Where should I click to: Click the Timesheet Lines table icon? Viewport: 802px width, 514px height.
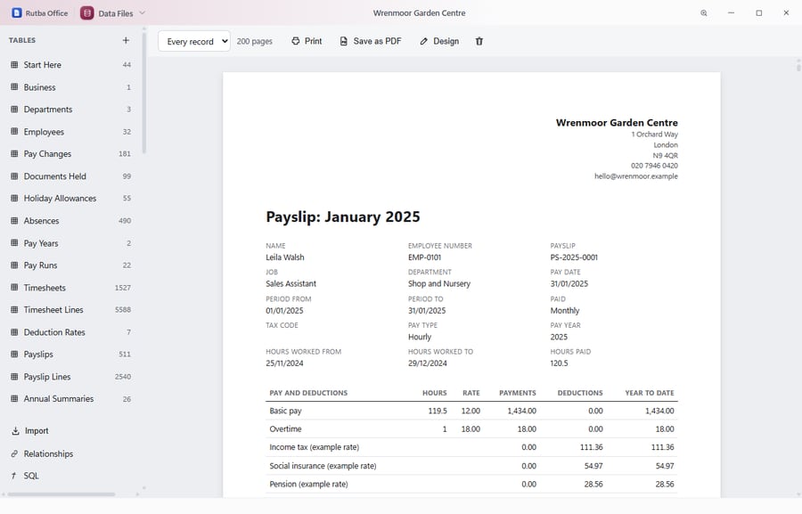(x=14, y=309)
